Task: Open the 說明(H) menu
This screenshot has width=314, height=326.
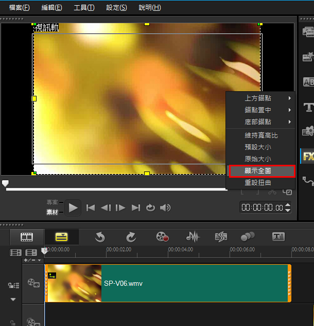Action: [x=150, y=8]
